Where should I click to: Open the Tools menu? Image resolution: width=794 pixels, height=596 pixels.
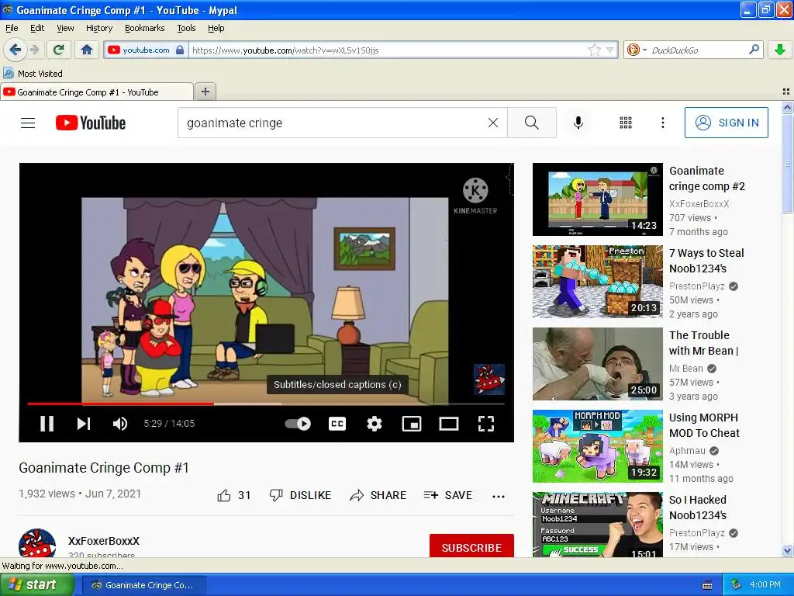pyautogui.click(x=186, y=28)
